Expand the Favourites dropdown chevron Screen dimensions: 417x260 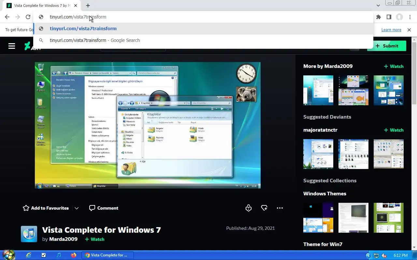coord(77,208)
